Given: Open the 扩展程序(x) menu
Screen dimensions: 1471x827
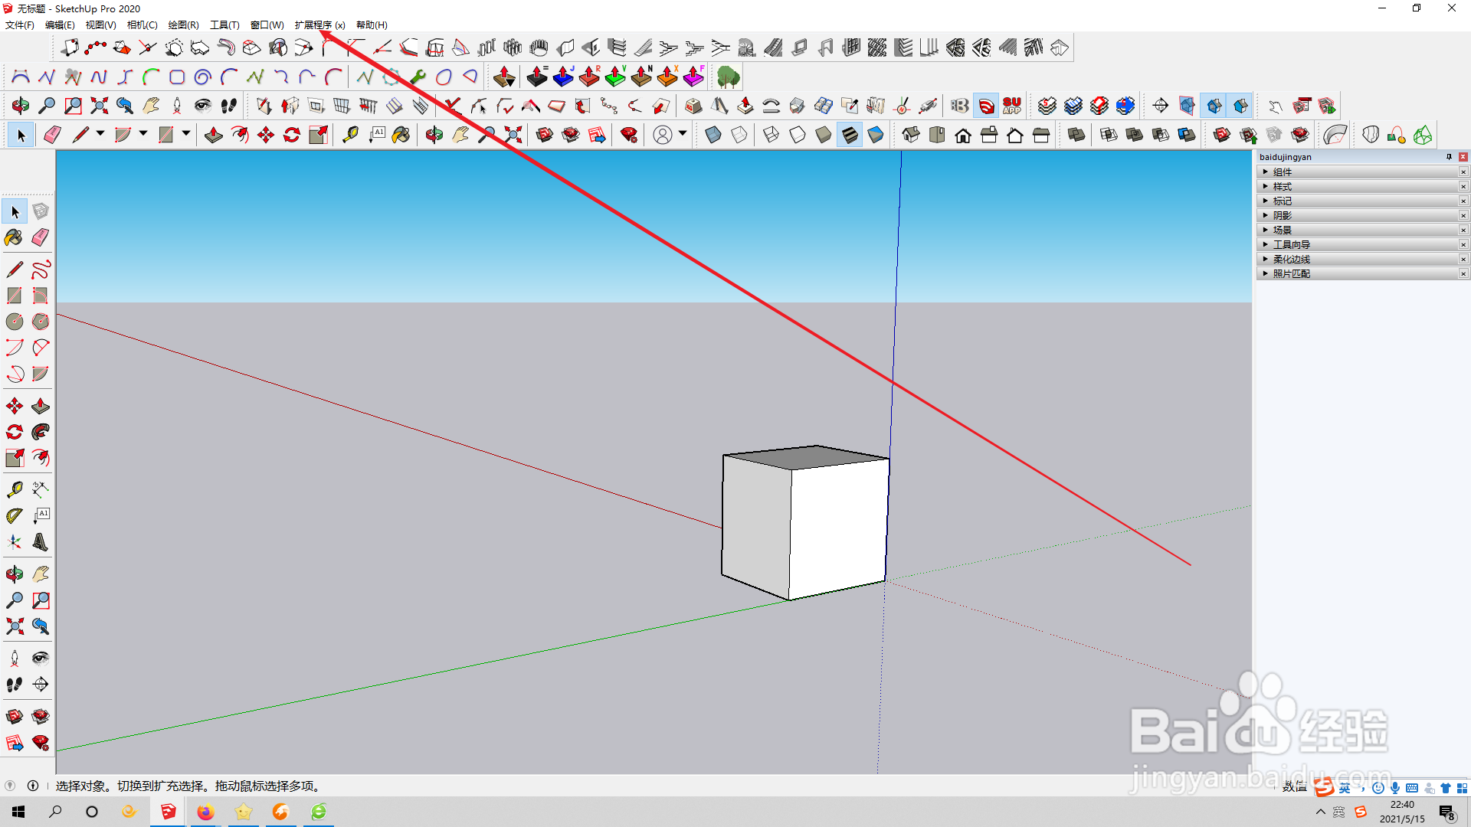Looking at the screenshot, I should (320, 25).
